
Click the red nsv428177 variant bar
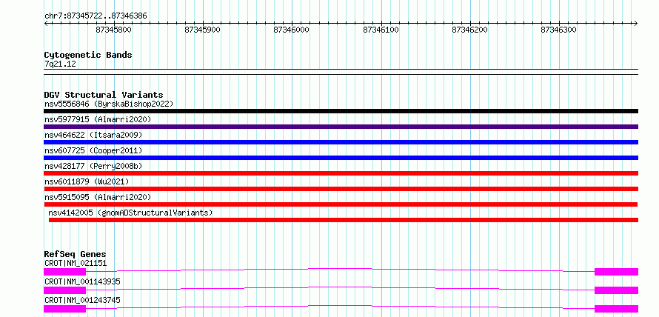(x=341, y=173)
